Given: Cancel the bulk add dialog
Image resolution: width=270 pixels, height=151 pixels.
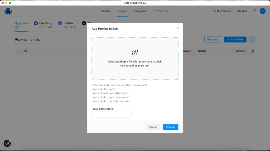Looking at the screenshot, I should tap(153, 127).
